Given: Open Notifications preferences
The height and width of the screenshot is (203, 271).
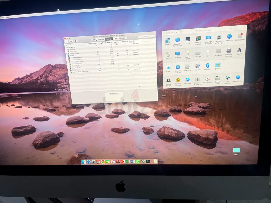Looking at the screenshot, I should tap(240, 37).
